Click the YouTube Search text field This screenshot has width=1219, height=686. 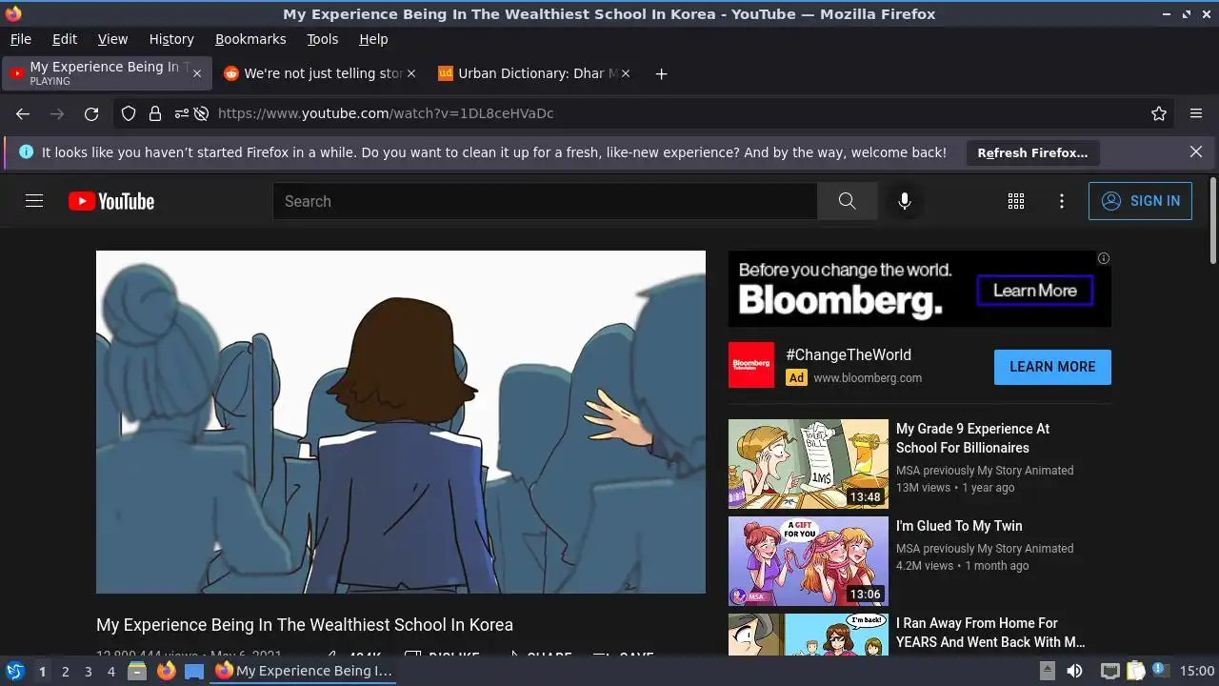(545, 201)
